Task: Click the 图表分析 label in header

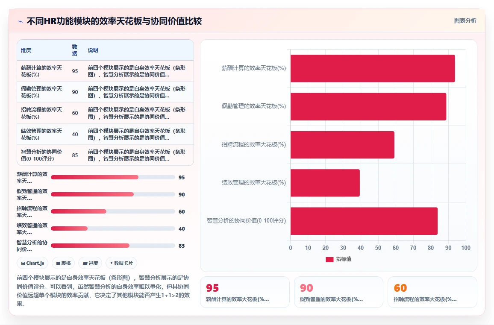Action: [x=465, y=21]
